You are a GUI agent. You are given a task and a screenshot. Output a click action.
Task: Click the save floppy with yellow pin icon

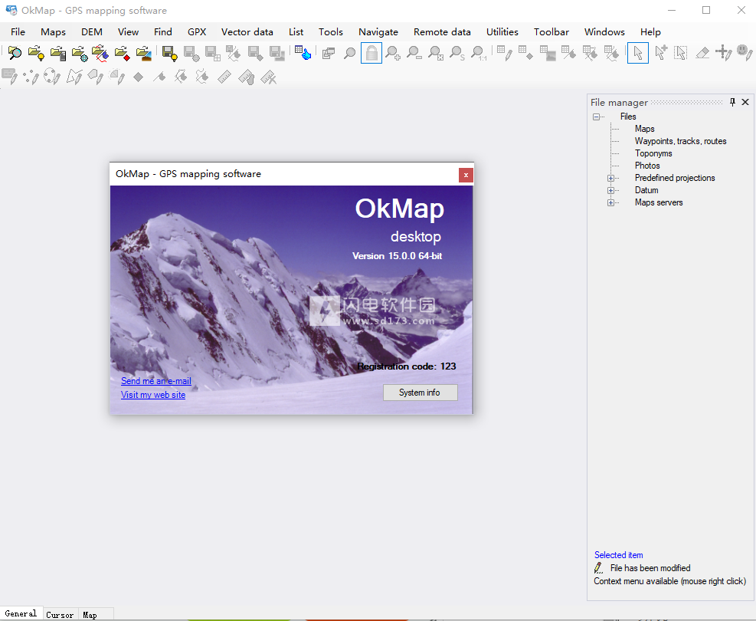170,53
